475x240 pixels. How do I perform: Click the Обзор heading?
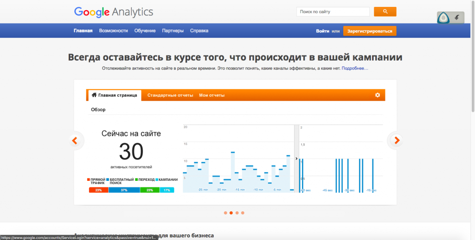[x=98, y=110]
